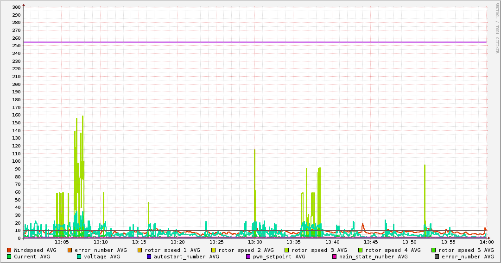Click the yellow rotor speed 2 AVG swatch

214,250
